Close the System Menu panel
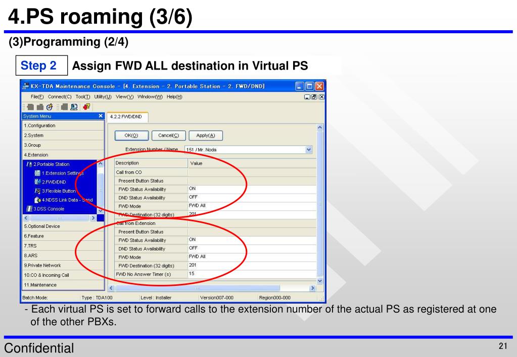Image resolution: width=517 pixels, height=357 pixels. coord(101,116)
